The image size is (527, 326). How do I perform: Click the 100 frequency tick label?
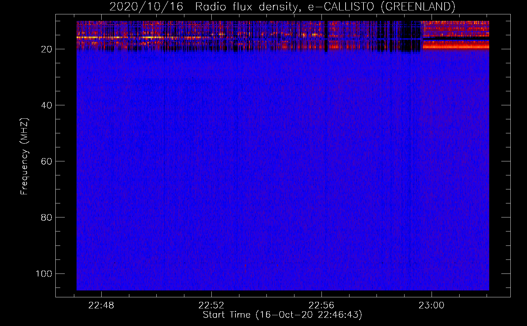44,274
